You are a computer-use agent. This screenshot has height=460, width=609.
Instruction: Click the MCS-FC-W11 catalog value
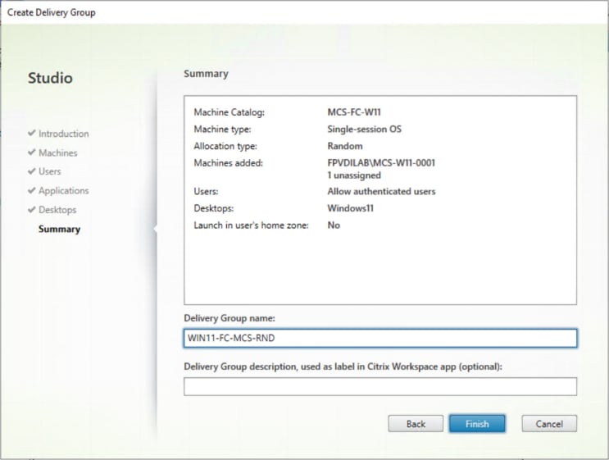[x=354, y=112]
